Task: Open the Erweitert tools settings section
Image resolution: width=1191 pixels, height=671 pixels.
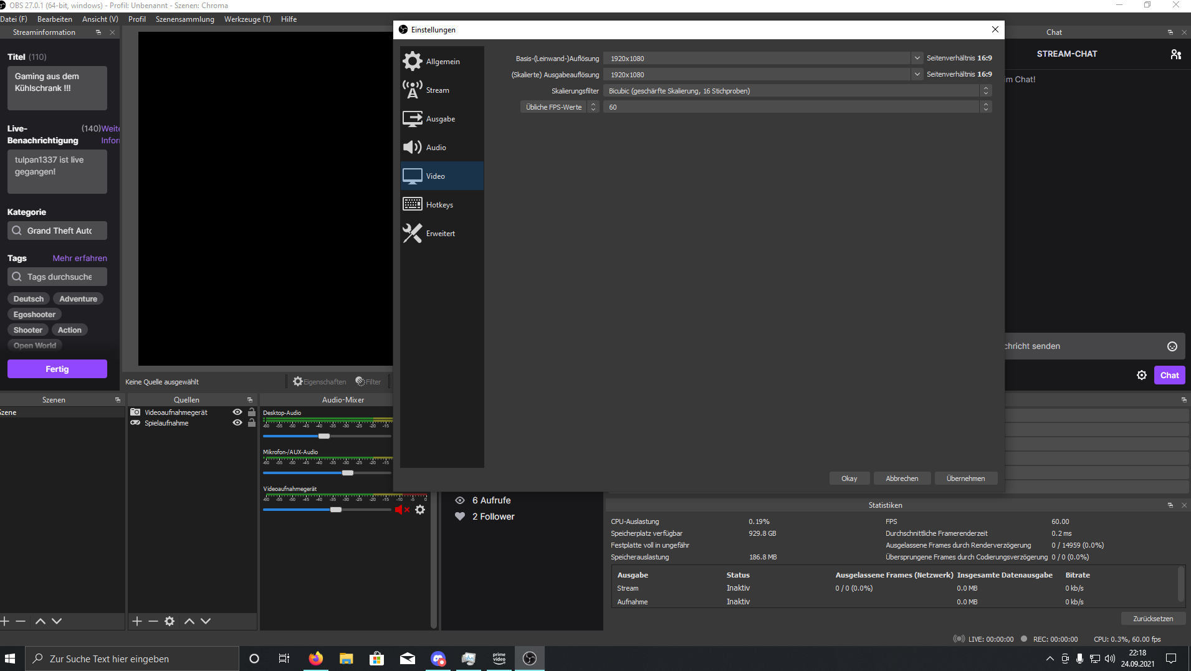Action: (x=412, y=233)
